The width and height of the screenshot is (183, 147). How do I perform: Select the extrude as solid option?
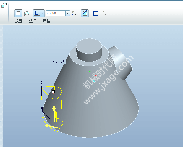point(18,13)
